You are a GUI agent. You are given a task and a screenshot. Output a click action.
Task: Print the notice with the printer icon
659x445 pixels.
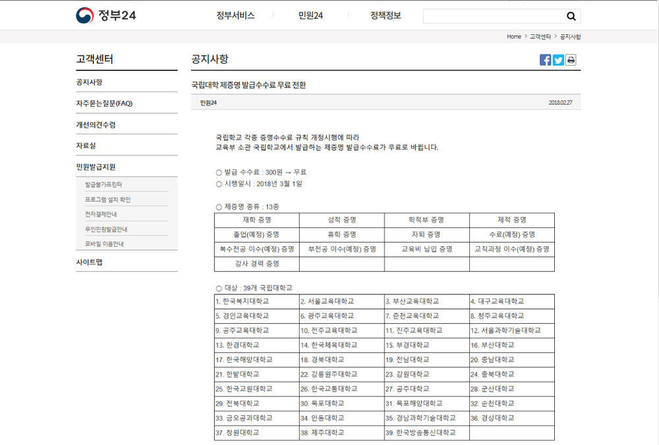pyautogui.click(x=571, y=60)
